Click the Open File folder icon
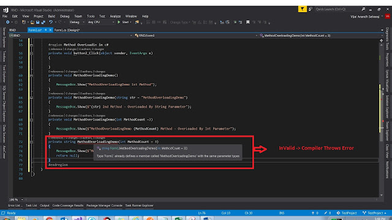The image size is (392, 220). pos(32,22)
